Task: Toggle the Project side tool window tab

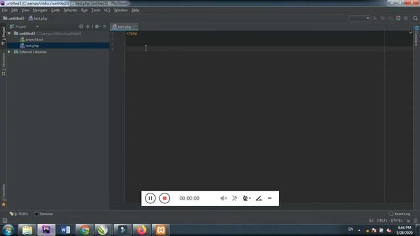Action: pyautogui.click(x=3, y=35)
